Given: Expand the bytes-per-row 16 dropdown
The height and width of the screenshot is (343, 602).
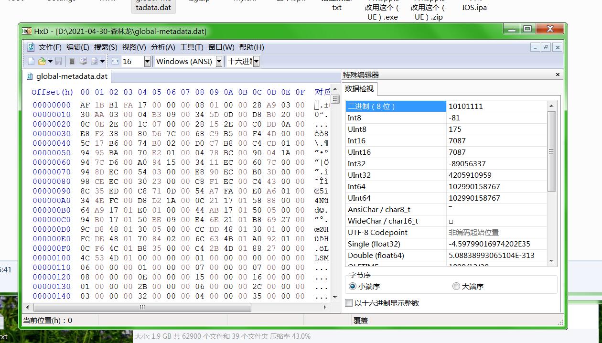Looking at the screenshot, I should [x=147, y=61].
